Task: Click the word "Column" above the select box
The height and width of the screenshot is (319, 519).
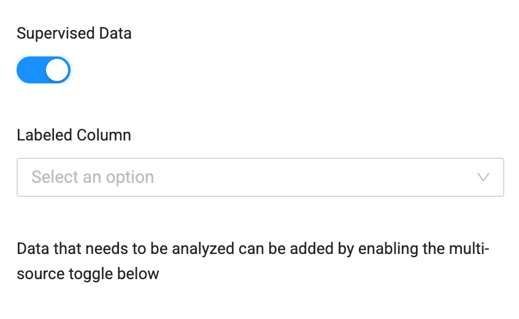Action: 104,135
